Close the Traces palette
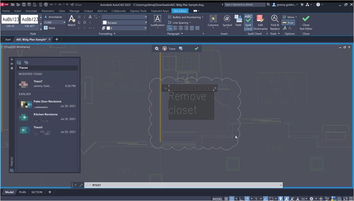This screenshot has height=201, width=354. tap(12, 59)
